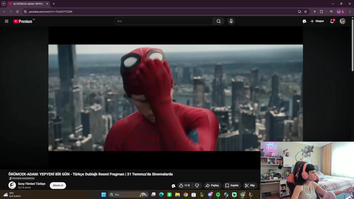354x199 pixels.
Task: Bookmark this page with the star
Action: [x=305, y=12]
